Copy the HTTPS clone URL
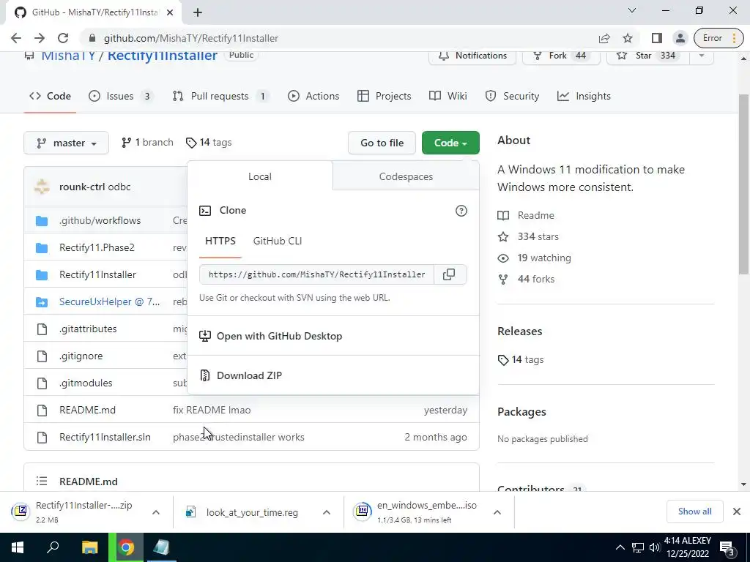The image size is (750, 562). click(450, 274)
